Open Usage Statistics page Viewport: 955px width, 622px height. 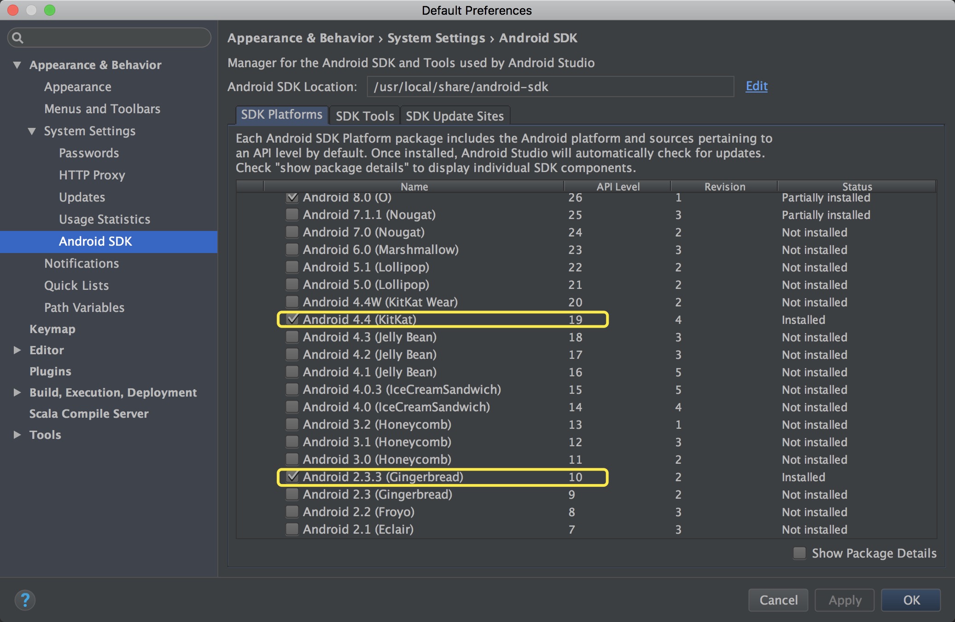pyautogui.click(x=105, y=219)
